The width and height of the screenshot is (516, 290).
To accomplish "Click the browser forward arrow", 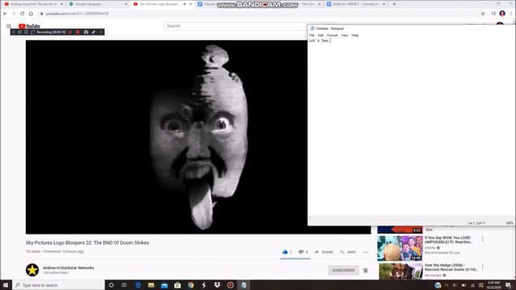I will [14, 14].
